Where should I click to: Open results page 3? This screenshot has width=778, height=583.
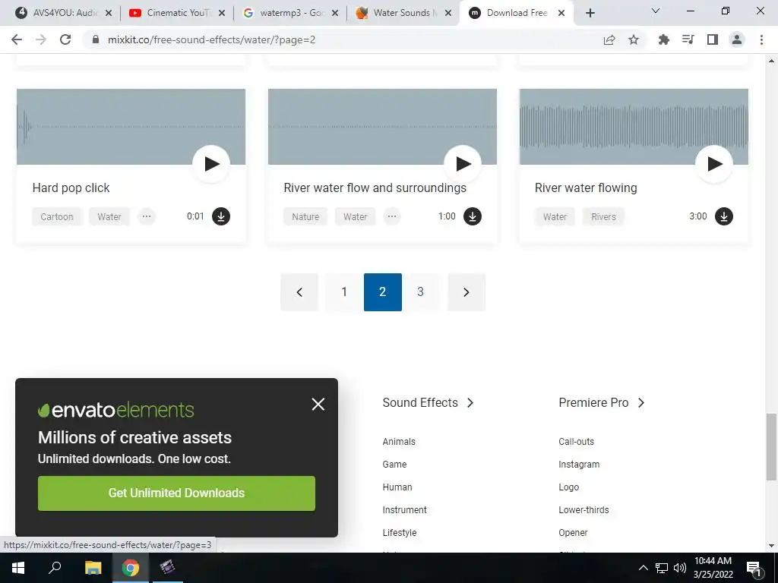[x=420, y=292]
